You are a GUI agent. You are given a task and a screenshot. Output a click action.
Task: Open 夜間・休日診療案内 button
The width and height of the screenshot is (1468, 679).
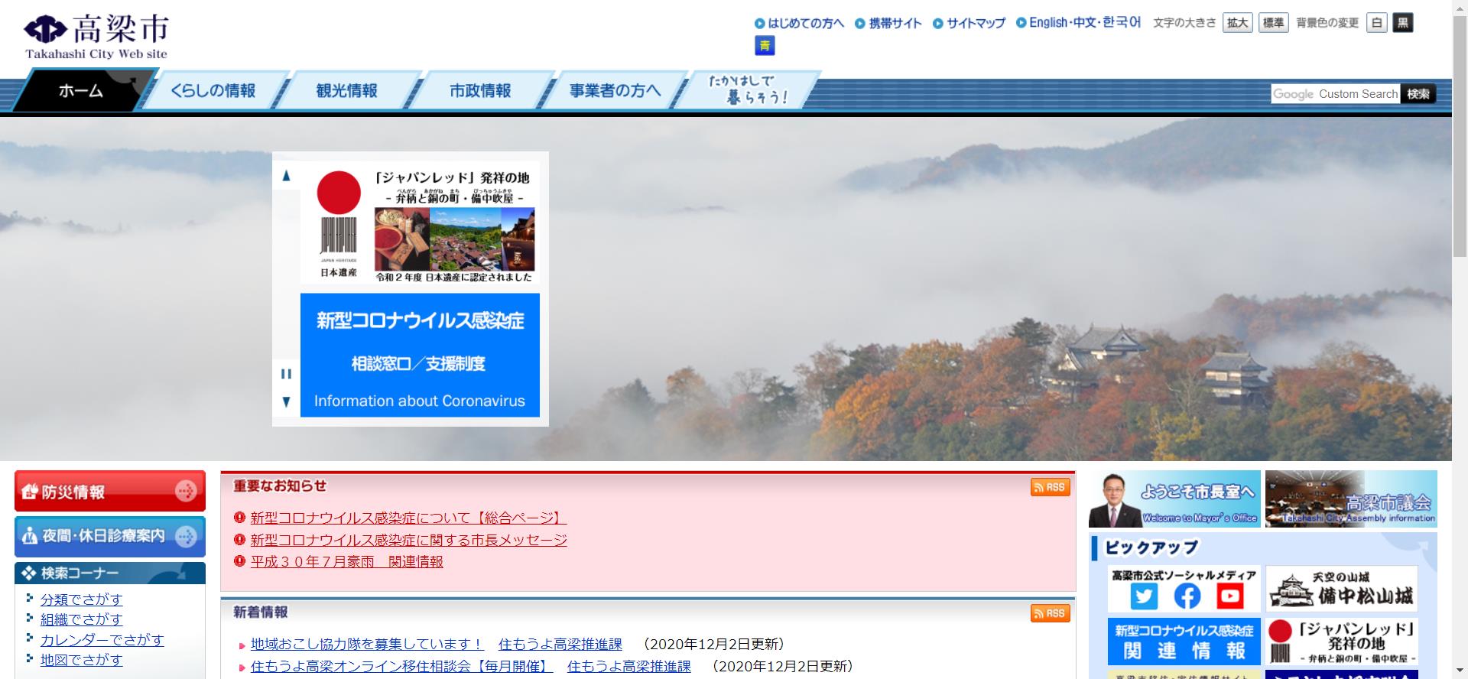(110, 536)
